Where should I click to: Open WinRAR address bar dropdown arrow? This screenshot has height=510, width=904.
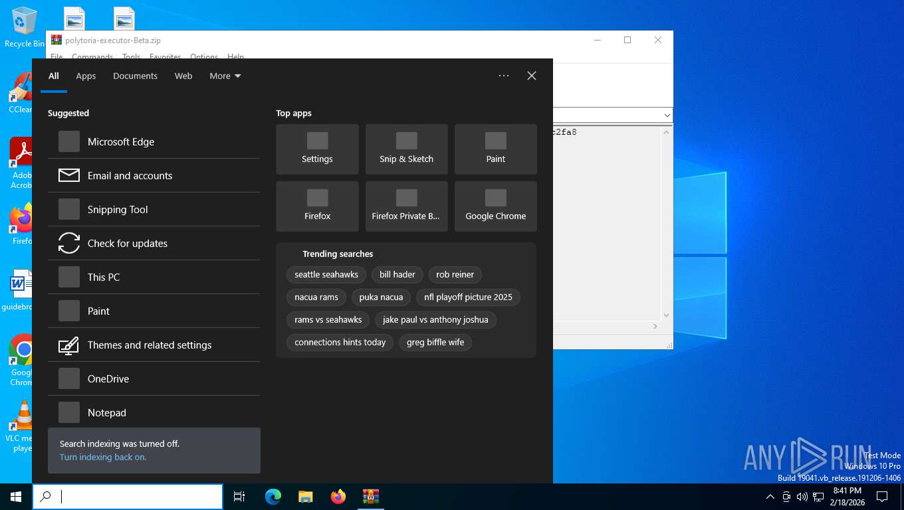pos(667,116)
